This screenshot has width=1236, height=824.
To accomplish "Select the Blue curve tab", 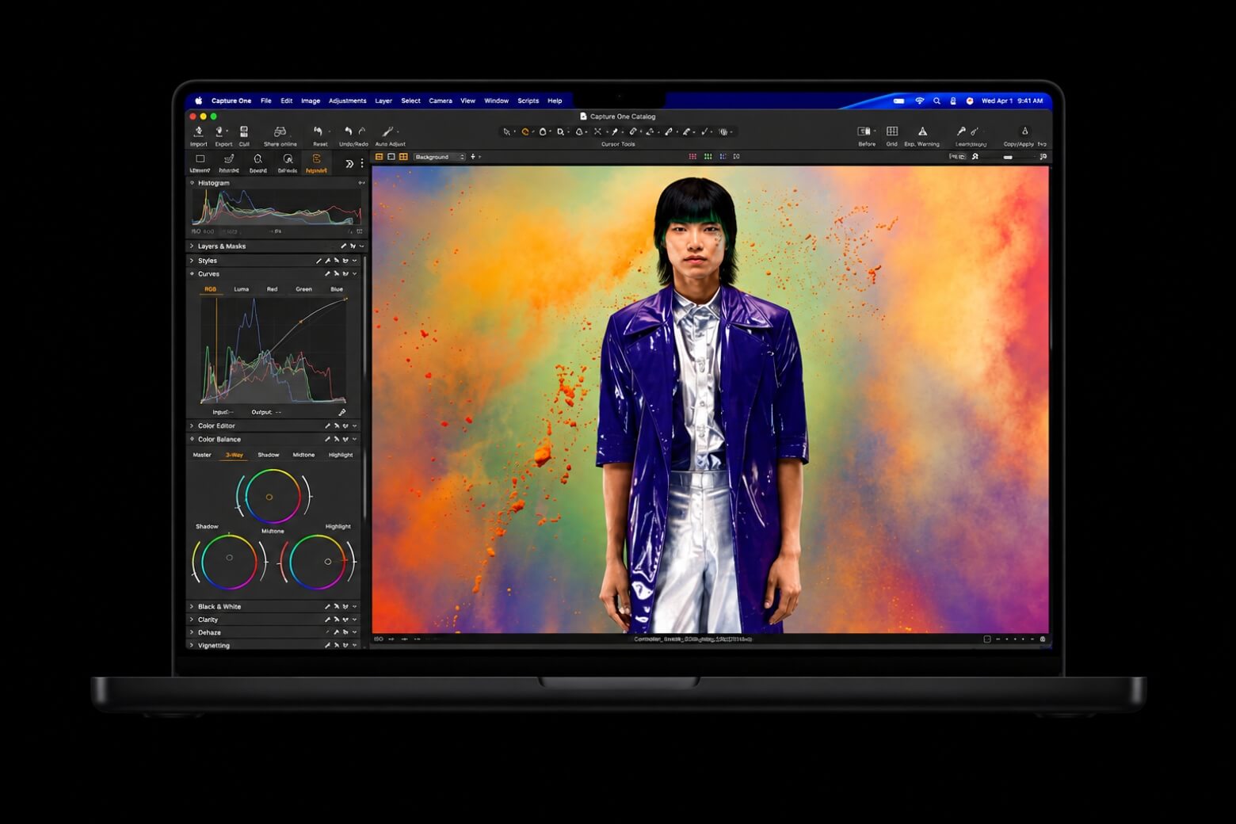I will (337, 289).
